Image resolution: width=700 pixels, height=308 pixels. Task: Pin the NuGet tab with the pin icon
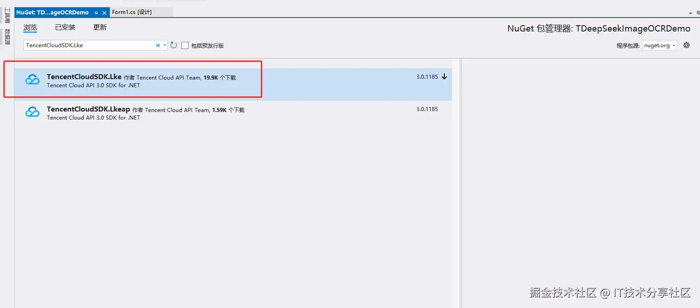(x=96, y=13)
